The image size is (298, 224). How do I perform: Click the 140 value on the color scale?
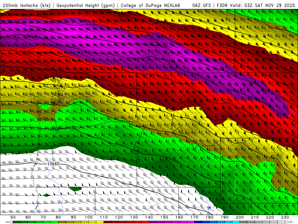pos(149,217)
